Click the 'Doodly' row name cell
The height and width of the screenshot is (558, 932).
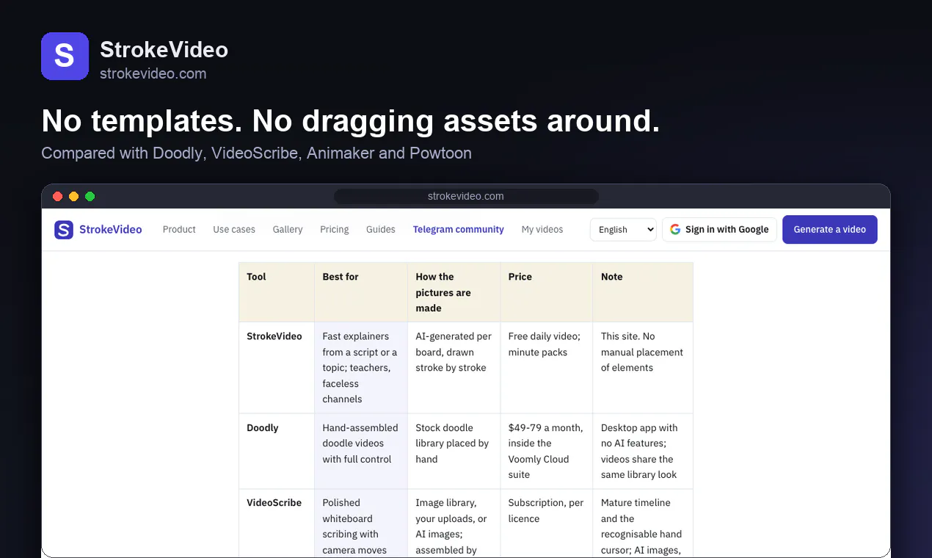tap(277, 452)
